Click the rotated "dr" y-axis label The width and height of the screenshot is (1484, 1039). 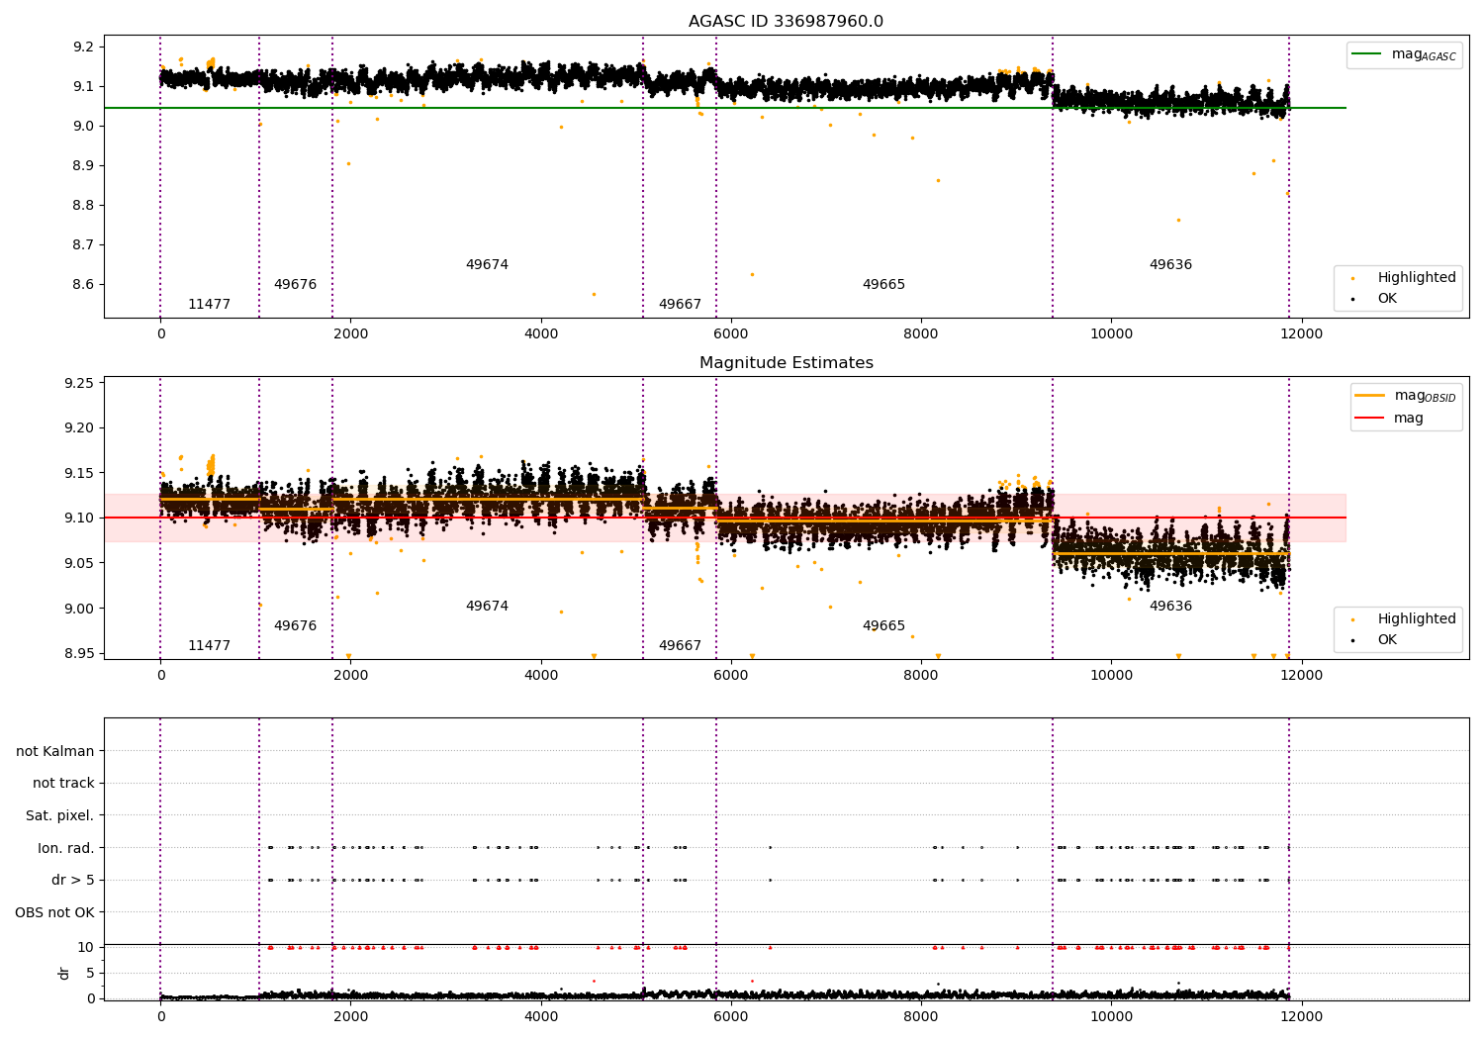(x=64, y=973)
